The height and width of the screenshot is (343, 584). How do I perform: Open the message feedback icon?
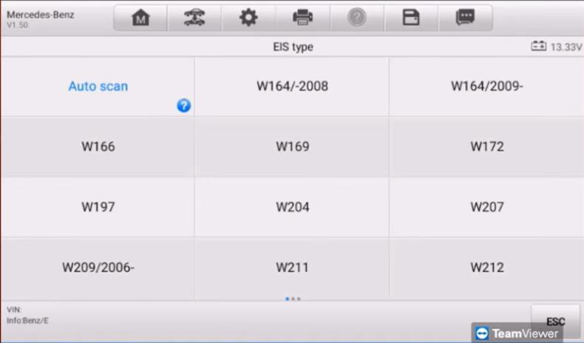[465, 18]
